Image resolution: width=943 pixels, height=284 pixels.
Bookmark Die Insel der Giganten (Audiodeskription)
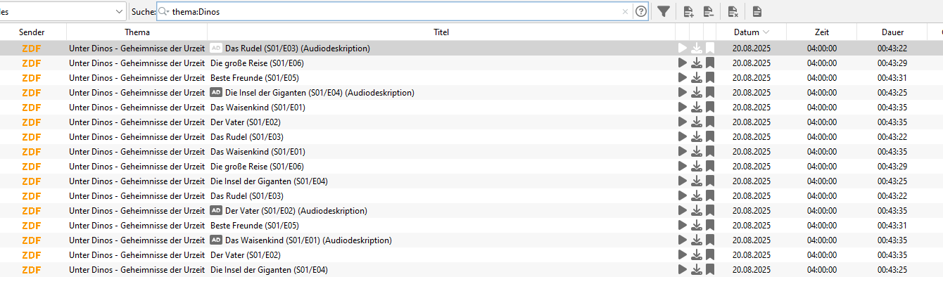click(x=710, y=92)
